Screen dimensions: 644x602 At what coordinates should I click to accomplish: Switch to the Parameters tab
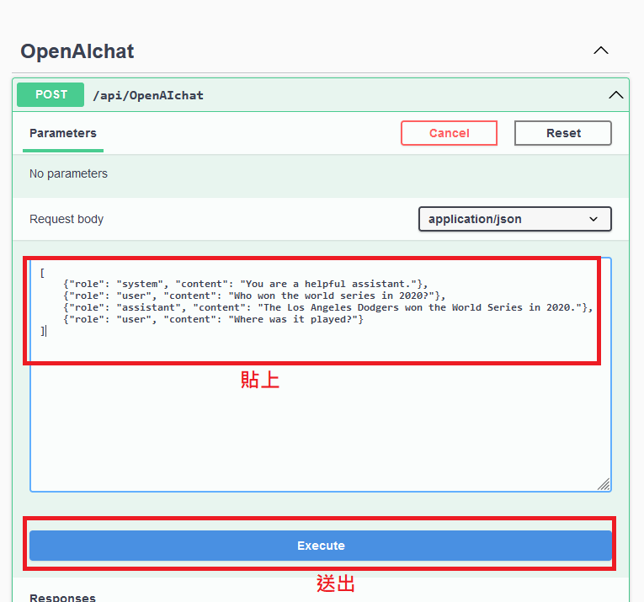(x=63, y=133)
